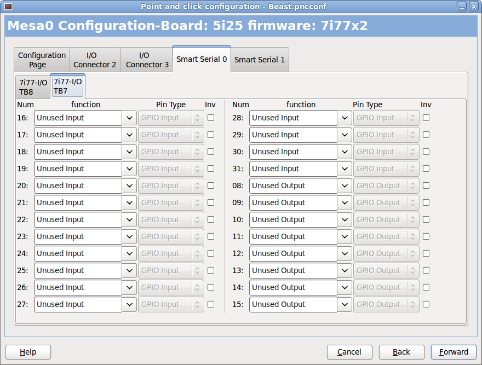Click the Help button
Viewport: 482px width, 365px height.
click(x=28, y=352)
